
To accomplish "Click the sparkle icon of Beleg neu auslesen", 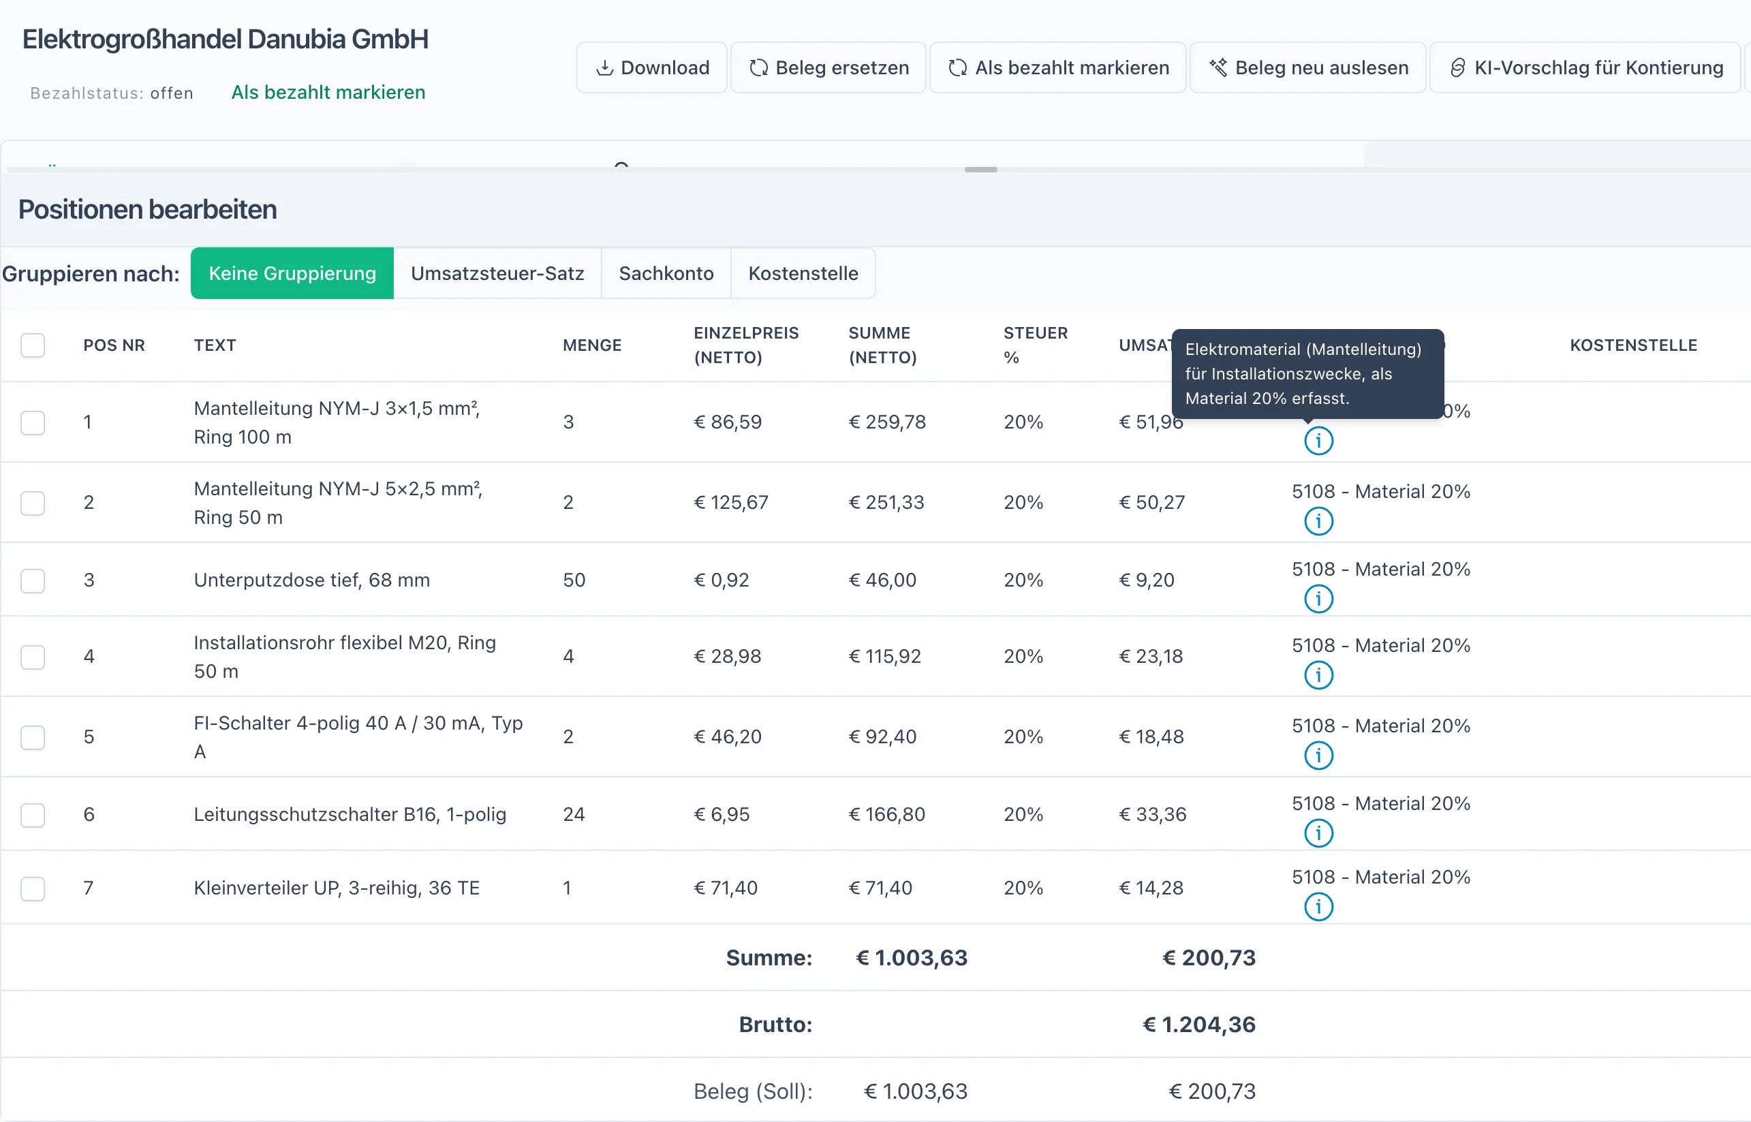I will [1218, 67].
